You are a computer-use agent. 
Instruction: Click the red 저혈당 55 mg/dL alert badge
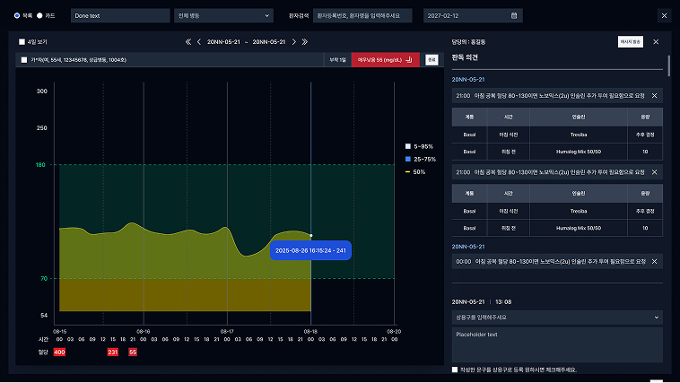pos(385,60)
